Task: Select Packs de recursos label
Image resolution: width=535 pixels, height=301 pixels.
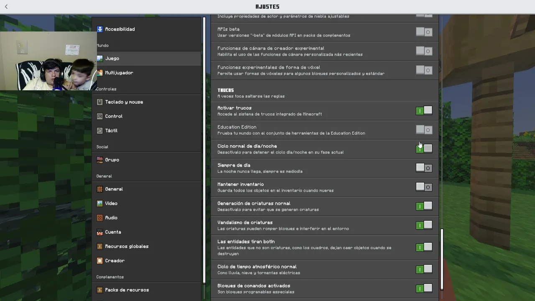Action: pos(127,290)
